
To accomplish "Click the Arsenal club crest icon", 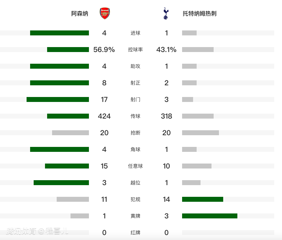I will click(x=105, y=14).
